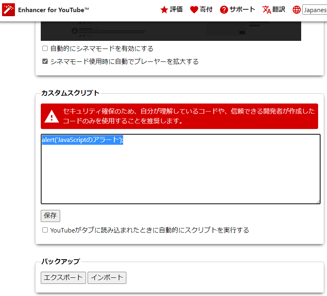Click the カスタムスクリプト section heading
This screenshot has height=296, width=327.
70,93
